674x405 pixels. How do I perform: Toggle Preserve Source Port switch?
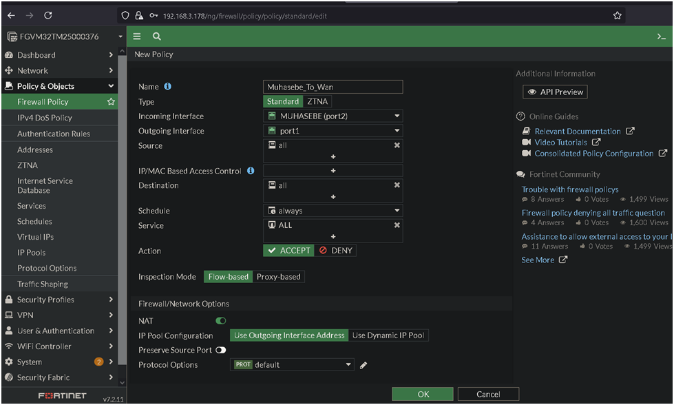221,350
